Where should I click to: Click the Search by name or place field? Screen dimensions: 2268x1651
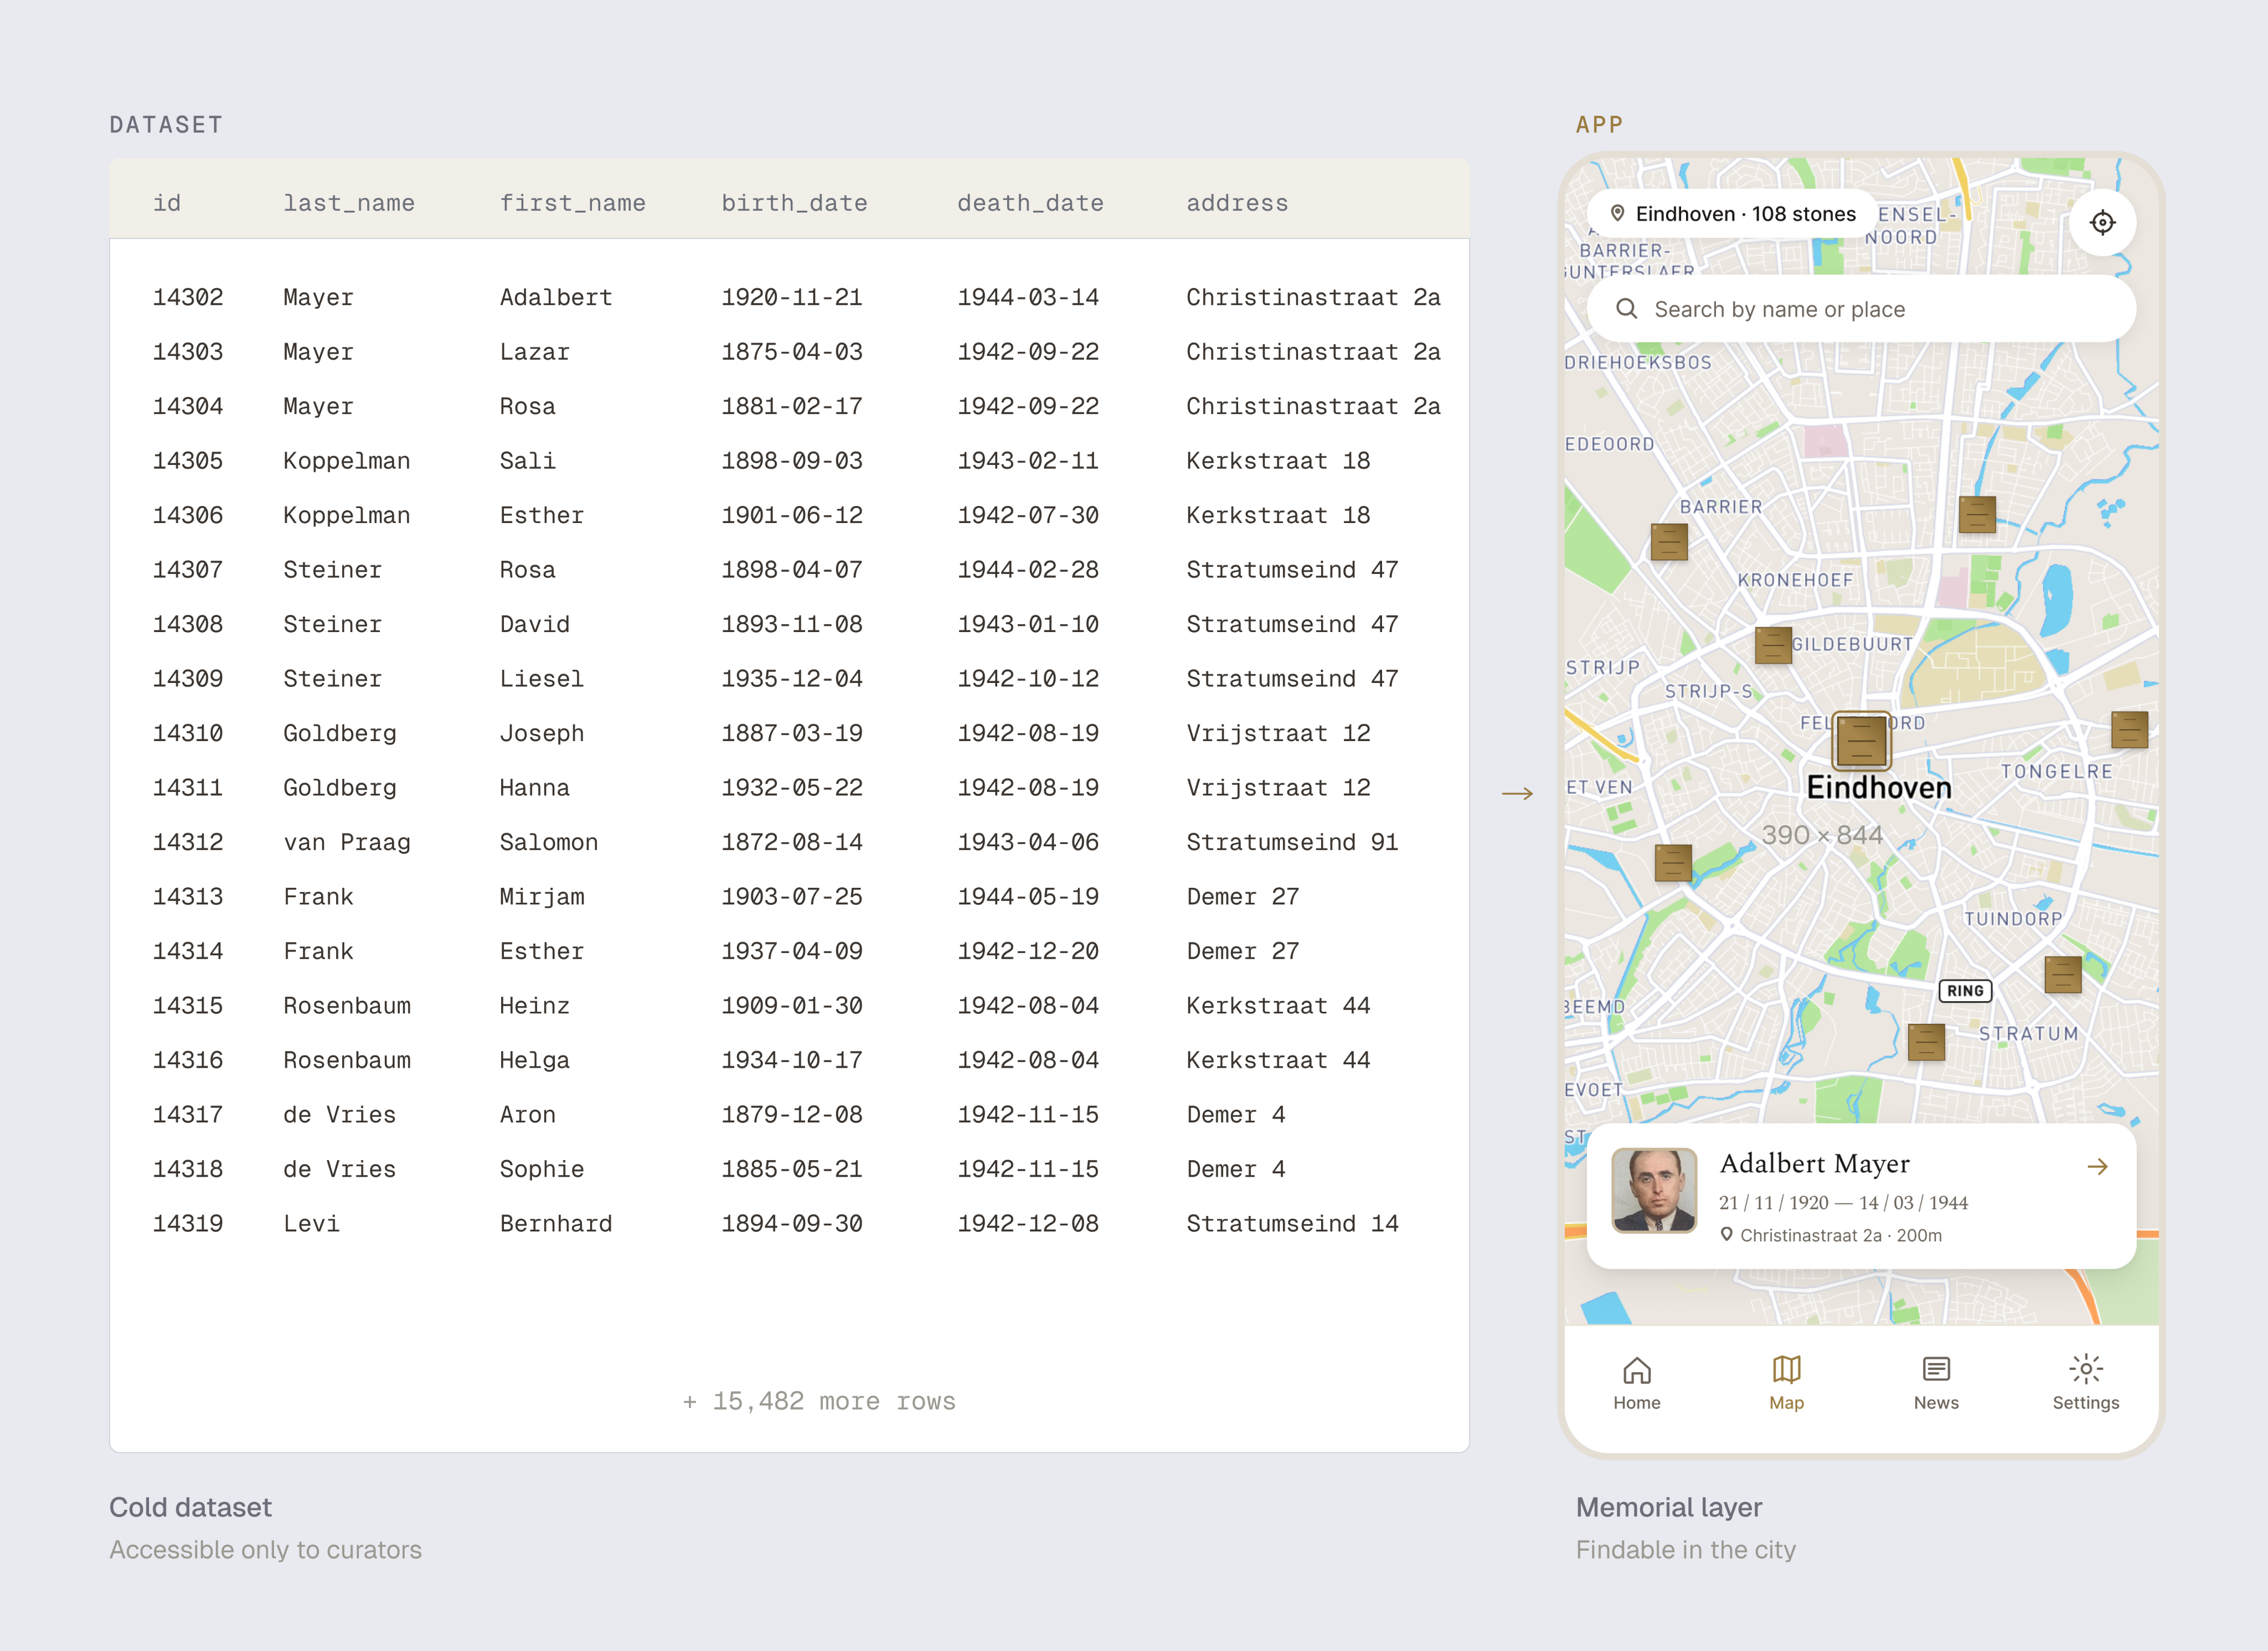(x=1861, y=309)
